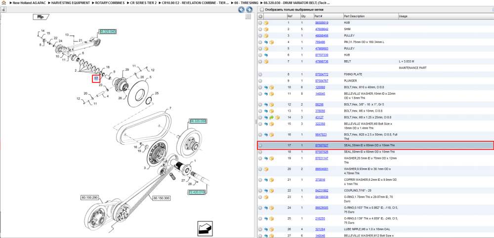Screen dimensions: 494x238
Task: Click the yellow box icon for part 9847023
Action: tap(272, 135)
